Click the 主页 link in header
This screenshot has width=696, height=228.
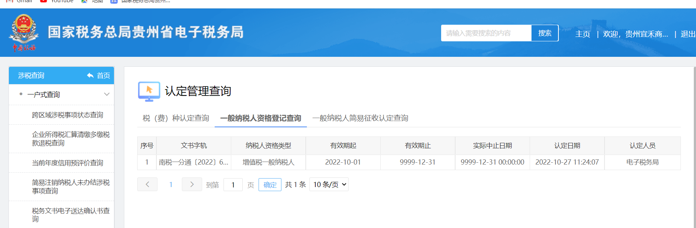pyautogui.click(x=582, y=34)
